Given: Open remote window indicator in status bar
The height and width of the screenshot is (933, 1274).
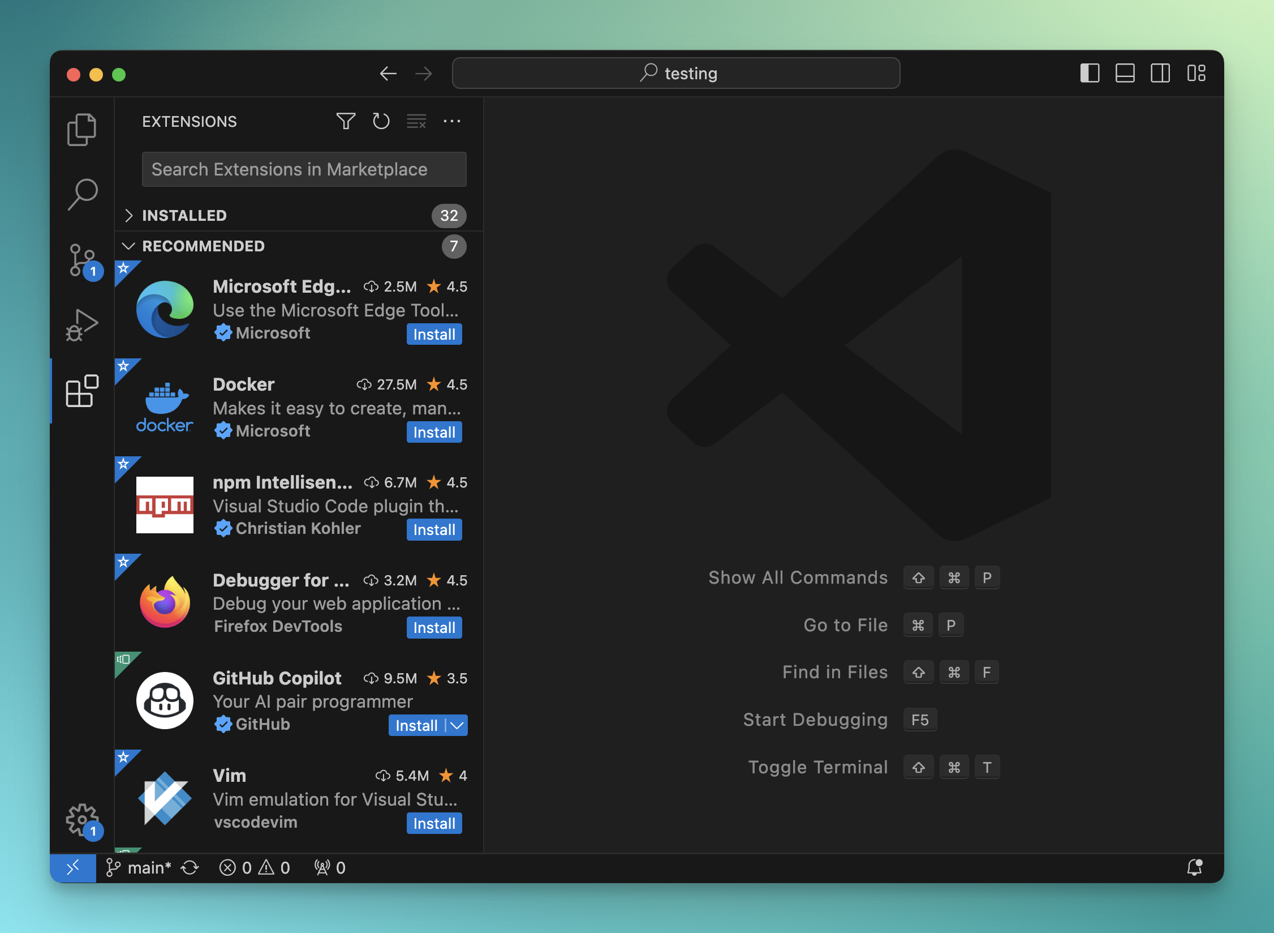Looking at the screenshot, I should click(x=73, y=867).
